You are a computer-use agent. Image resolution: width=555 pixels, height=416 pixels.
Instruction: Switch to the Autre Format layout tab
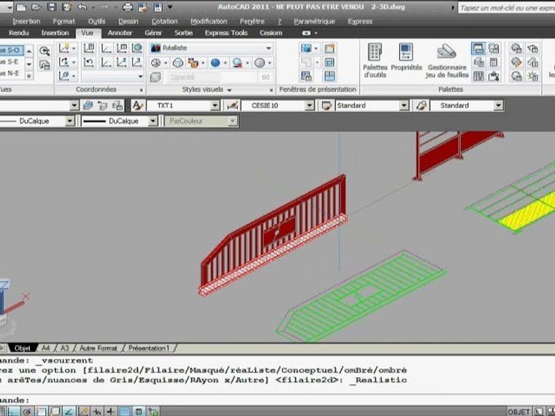pos(98,348)
